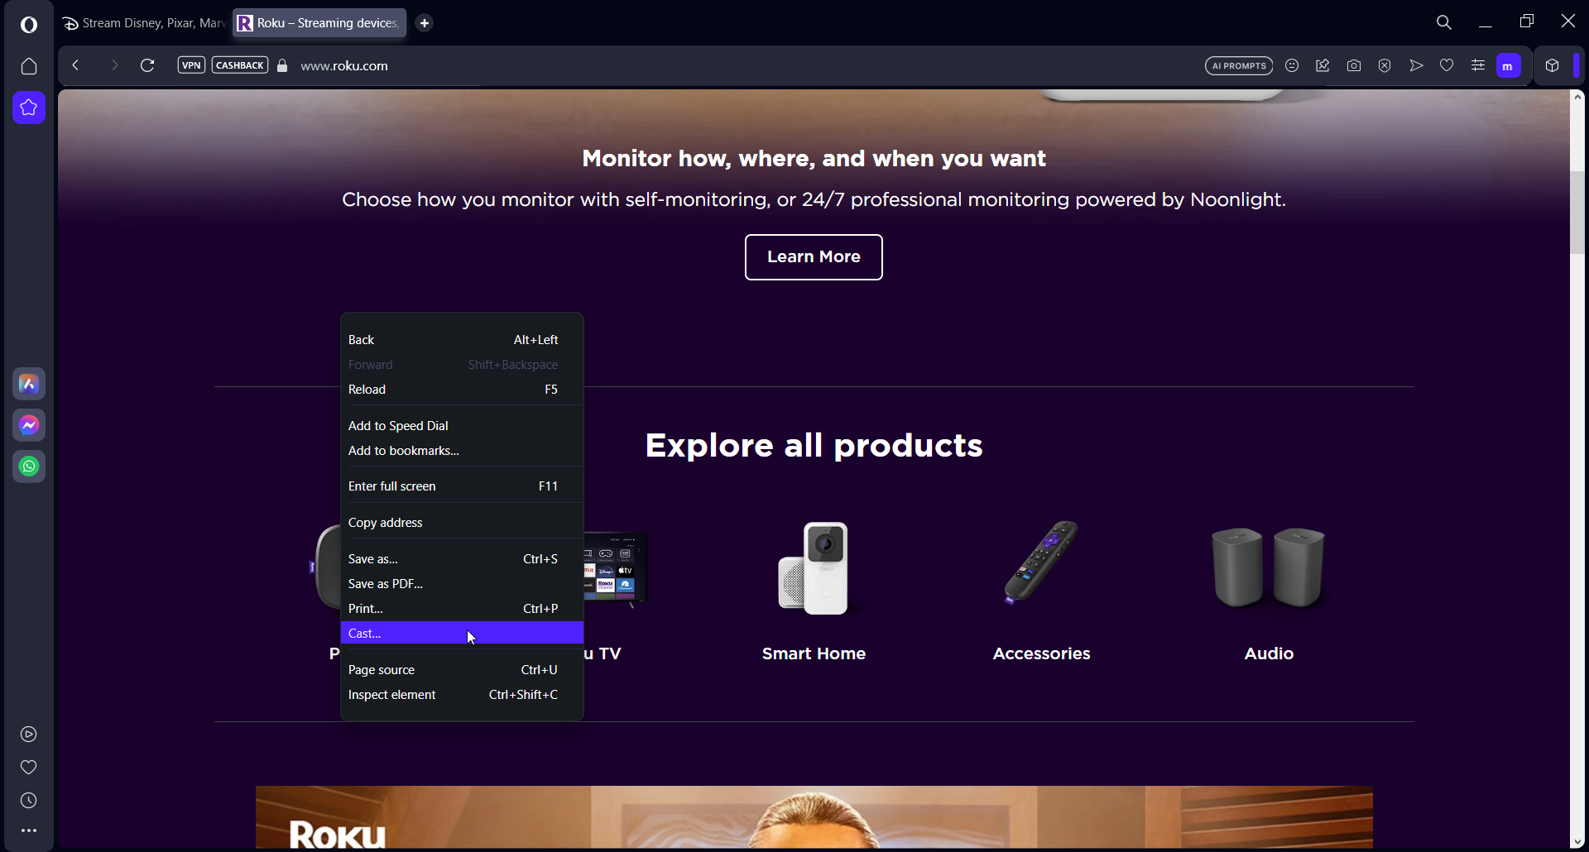Open the extensions cube icon

click(x=1553, y=65)
